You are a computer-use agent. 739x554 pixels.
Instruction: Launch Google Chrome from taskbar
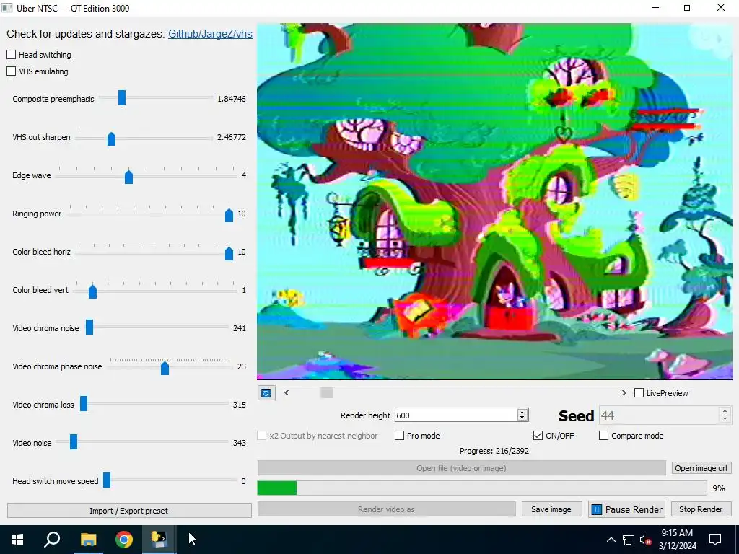tap(124, 540)
